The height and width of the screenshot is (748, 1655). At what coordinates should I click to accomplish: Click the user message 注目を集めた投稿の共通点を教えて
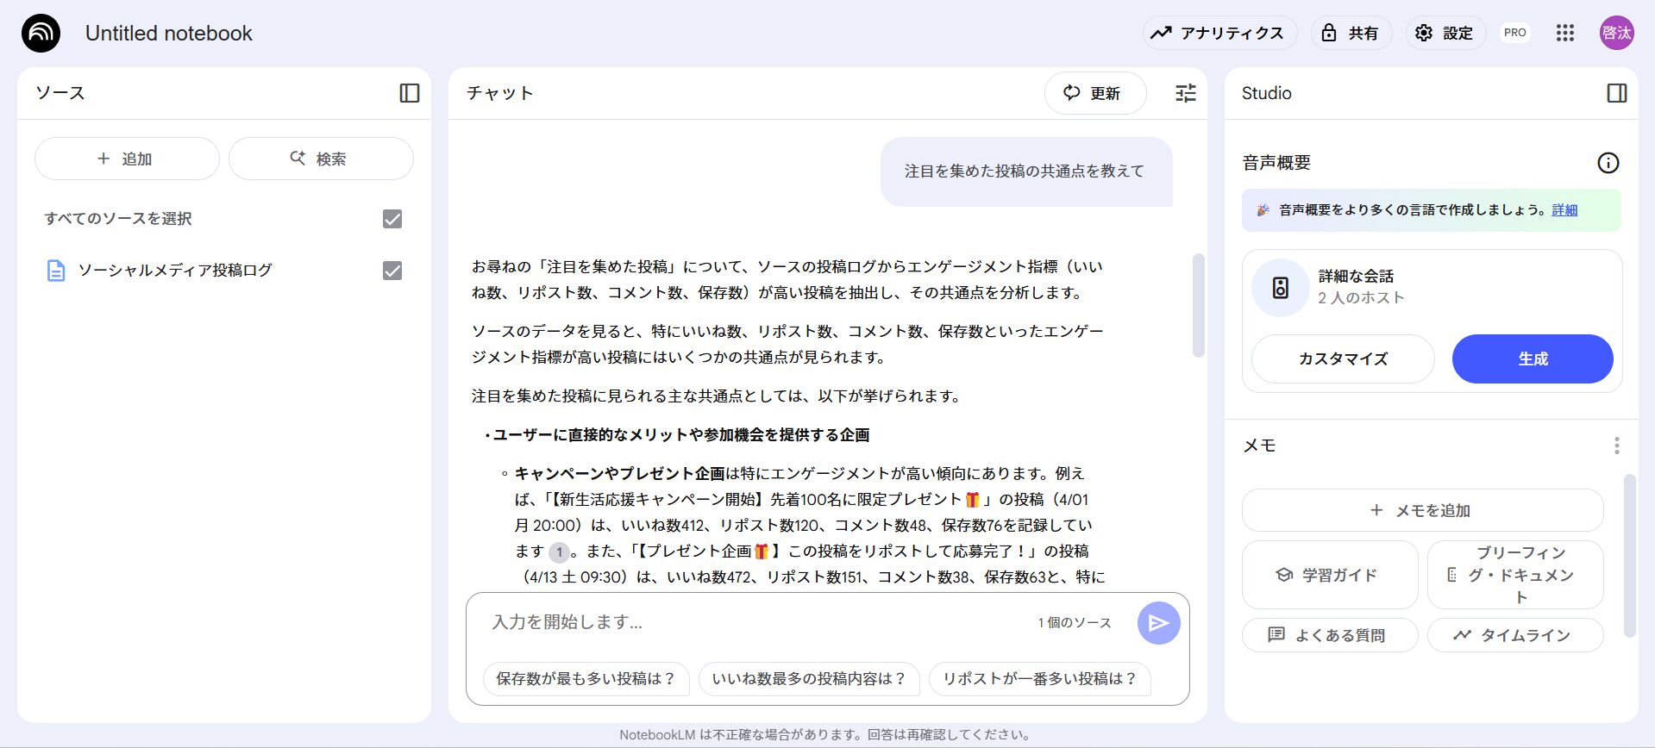coord(1026,171)
